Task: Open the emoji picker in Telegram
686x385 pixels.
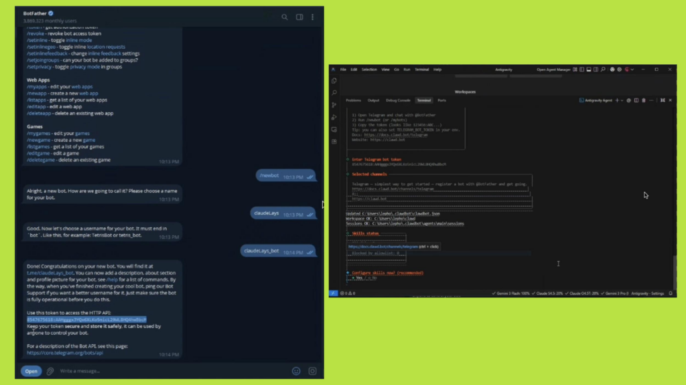Action: coord(296,371)
